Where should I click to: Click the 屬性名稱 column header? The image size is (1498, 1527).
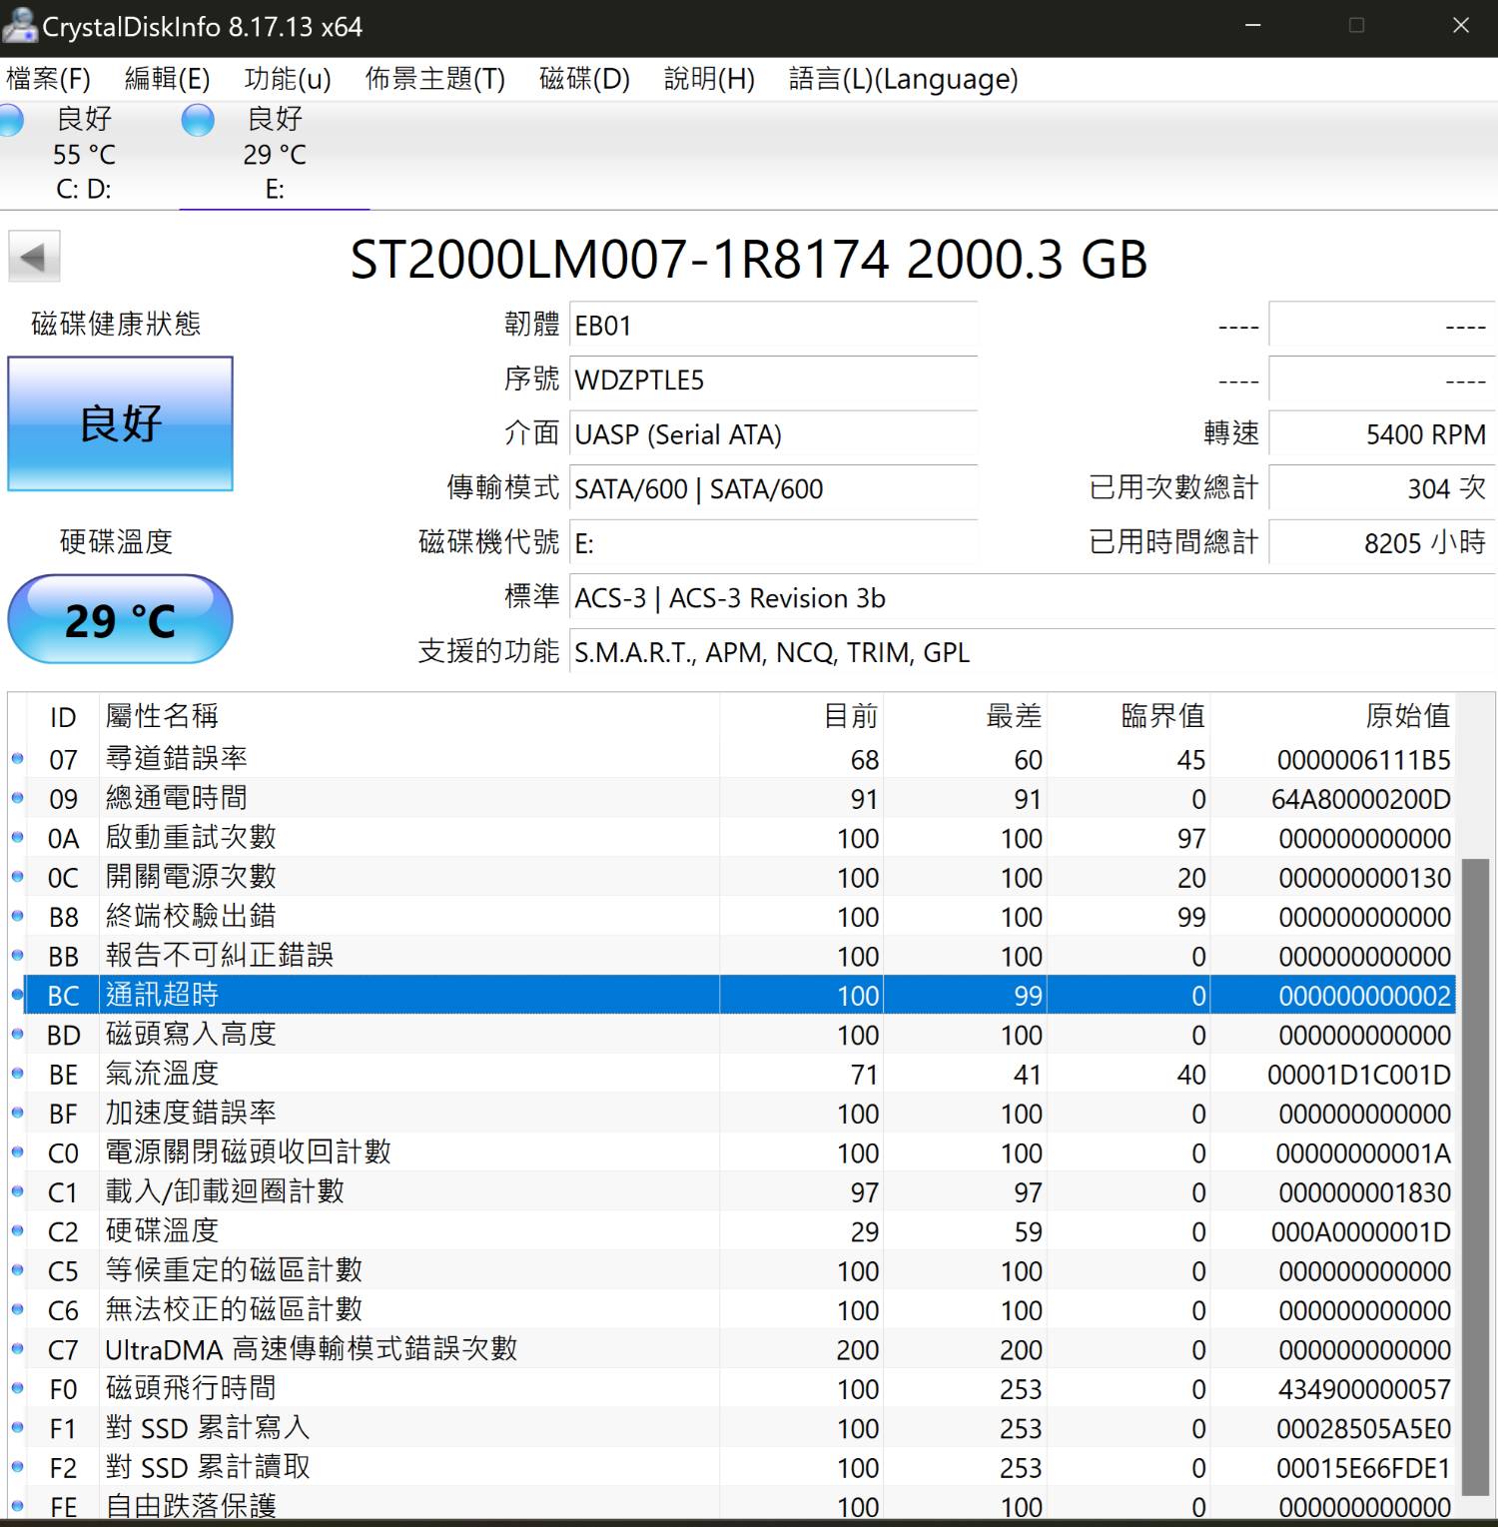pos(409,715)
